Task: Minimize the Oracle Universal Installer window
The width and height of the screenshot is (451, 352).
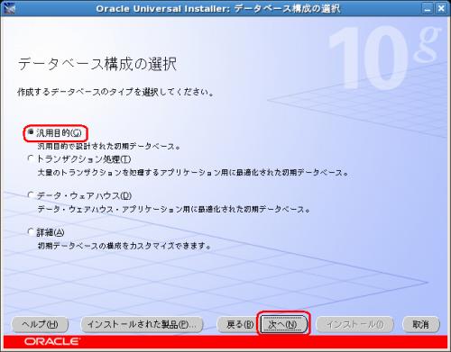Action: tap(428, 8)
